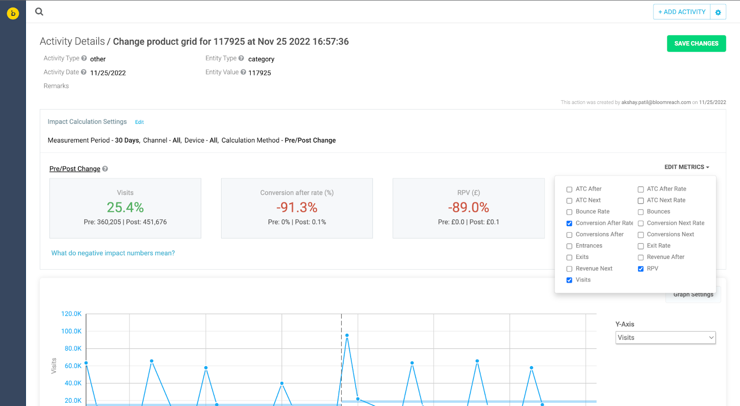Click the Save Changes button
The width and height of the screenshot is (740, 406).
[x=696, y=43]
